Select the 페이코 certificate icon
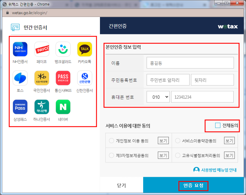 (x=41, y=49)
